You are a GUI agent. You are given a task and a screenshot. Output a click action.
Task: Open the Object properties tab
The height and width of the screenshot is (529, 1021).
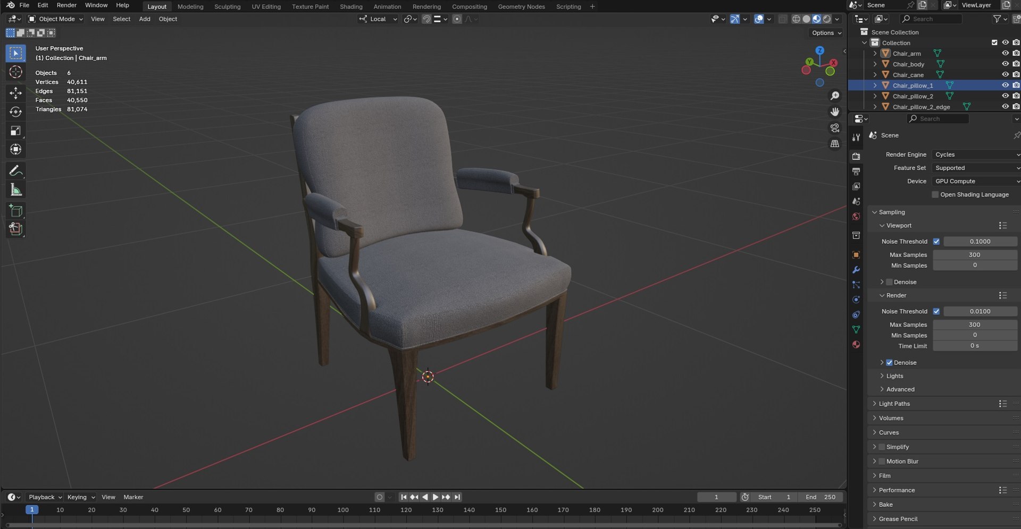(856, 254)
